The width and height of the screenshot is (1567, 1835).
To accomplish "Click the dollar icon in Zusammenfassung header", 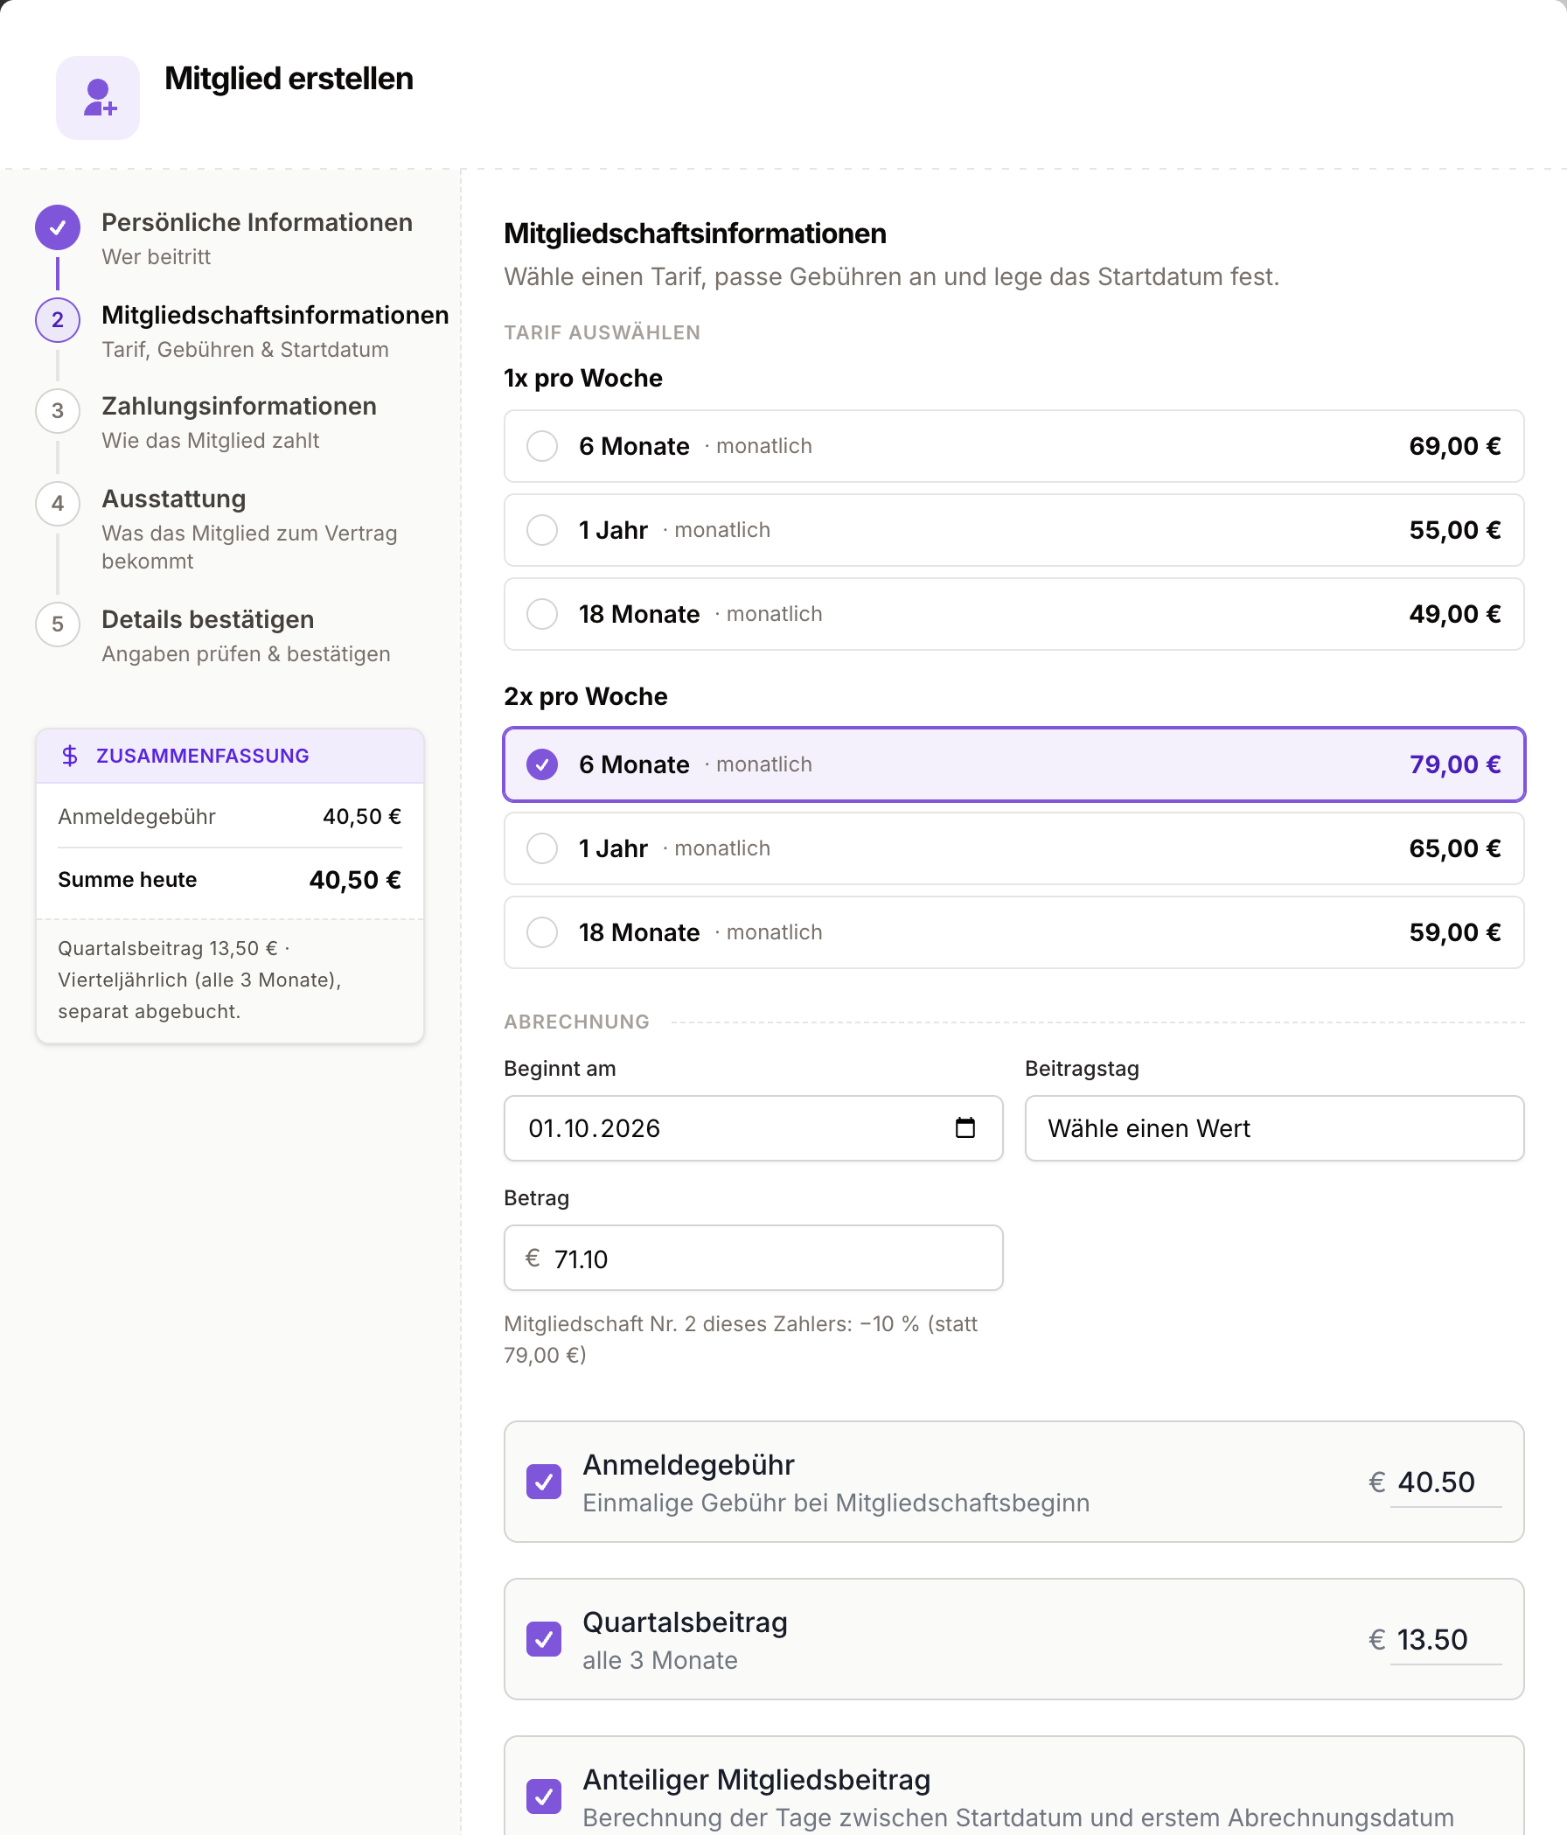I will point(70,756).
